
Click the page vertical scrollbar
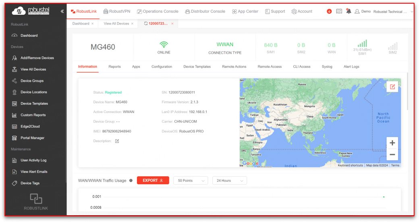coord(407,91)
